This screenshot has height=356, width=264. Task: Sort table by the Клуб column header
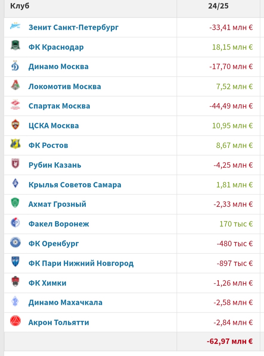tap(20, 6)
